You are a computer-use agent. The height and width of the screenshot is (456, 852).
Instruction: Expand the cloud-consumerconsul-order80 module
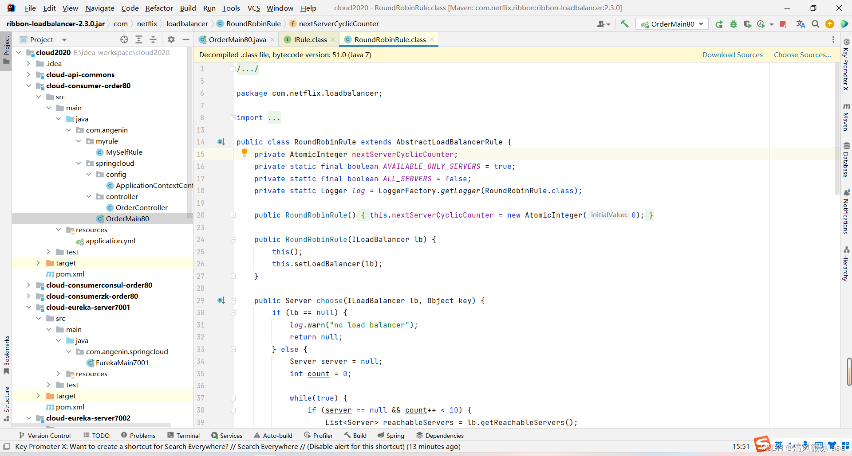(28, 285)
